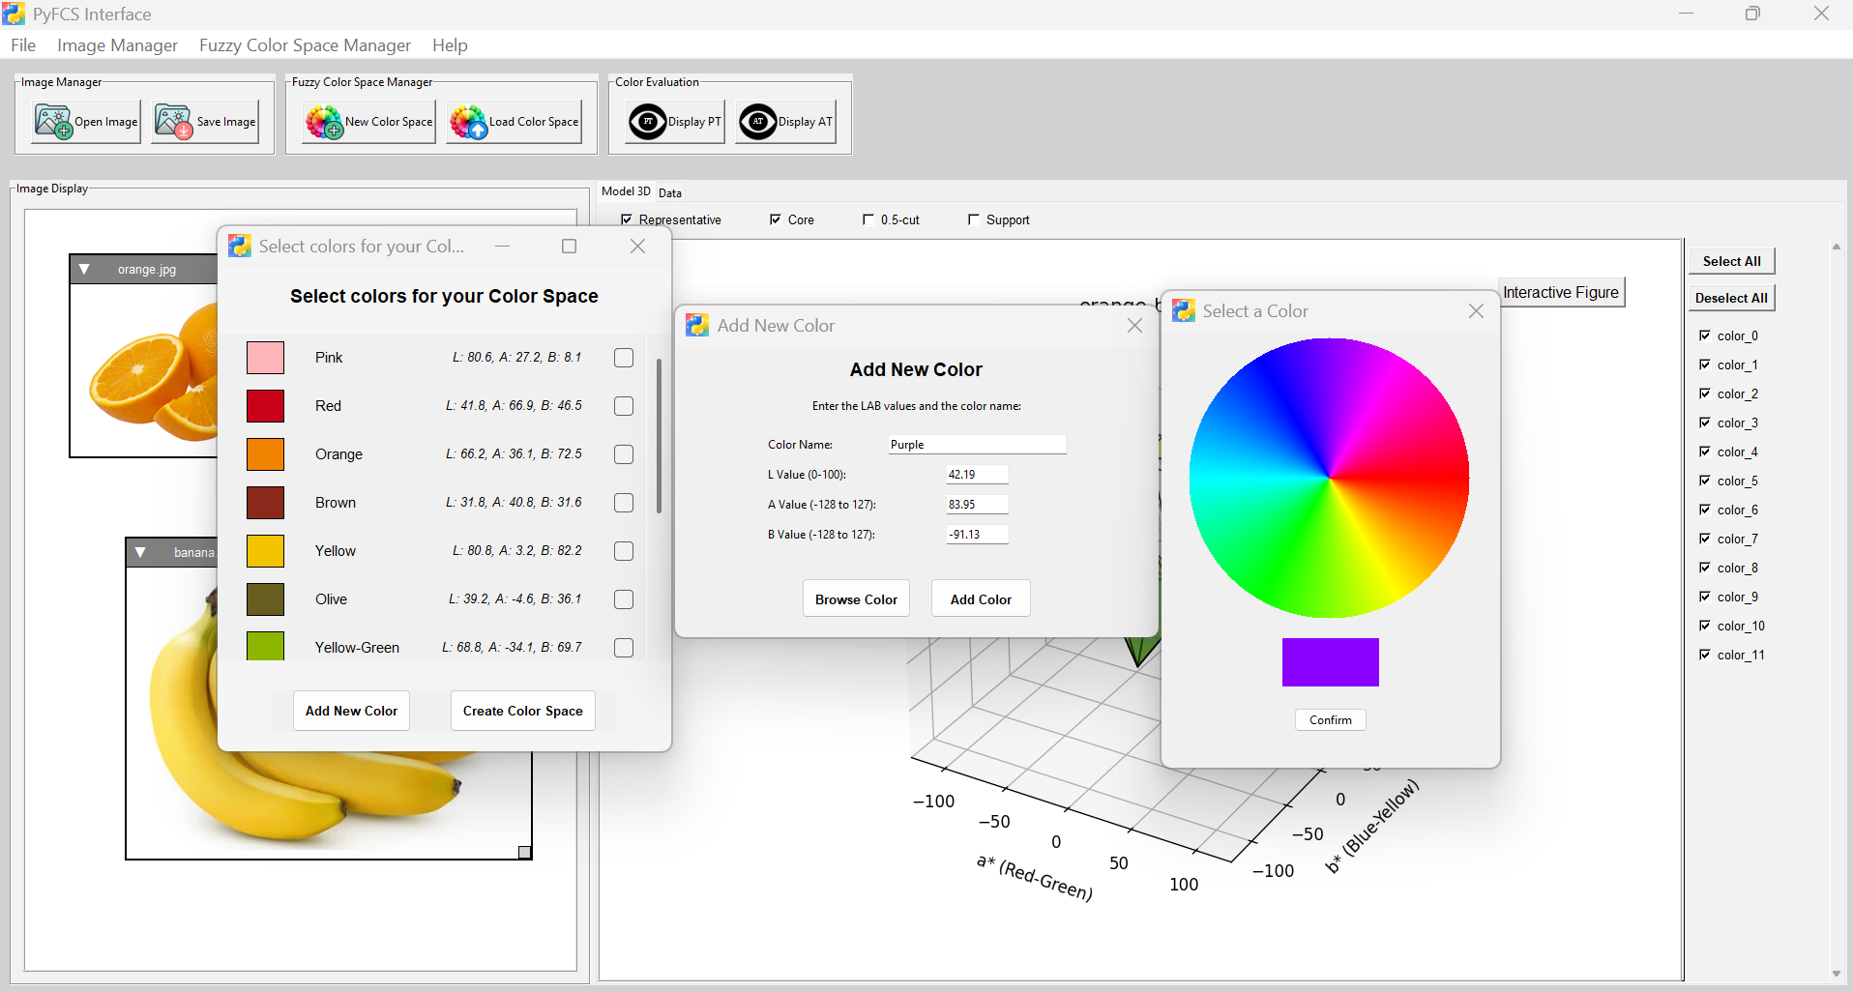Screen dimensions: 1853x992
Task: Collapse the banana image window triangle
Action: [141, 553]
